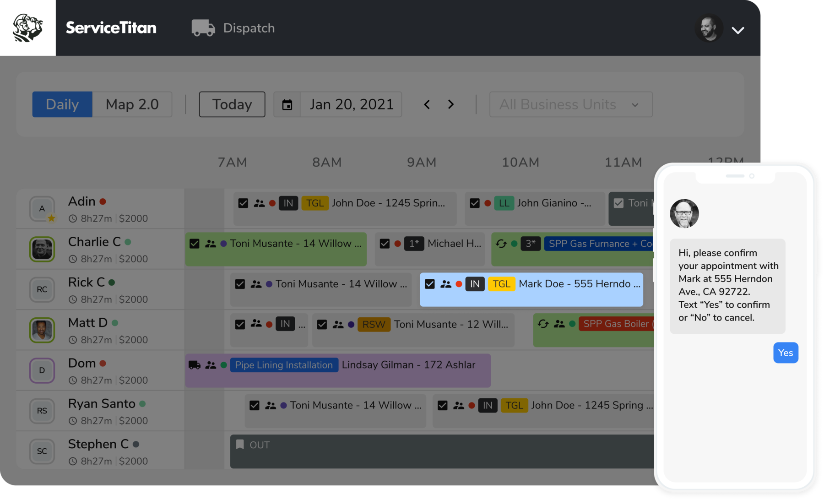824x500 pixels.
Task: Click the LL tag on John Gianino job
Action: [504, 203]
